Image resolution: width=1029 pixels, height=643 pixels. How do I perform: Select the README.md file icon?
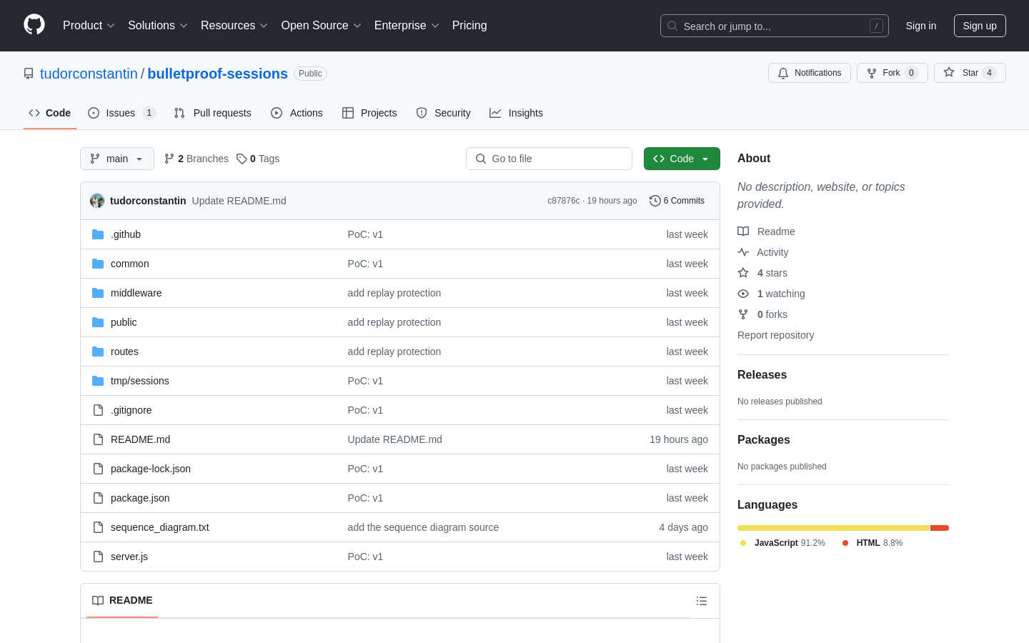click(x=98, y=439)
